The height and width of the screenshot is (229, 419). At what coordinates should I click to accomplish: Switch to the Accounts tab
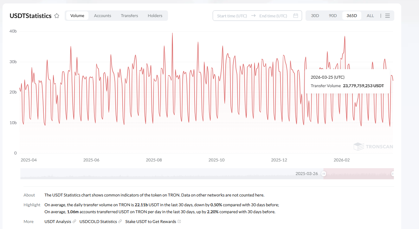click(x=102, y=16)
